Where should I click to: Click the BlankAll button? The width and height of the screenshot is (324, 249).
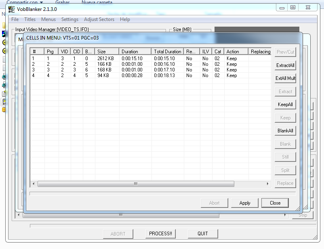(285, 131)
